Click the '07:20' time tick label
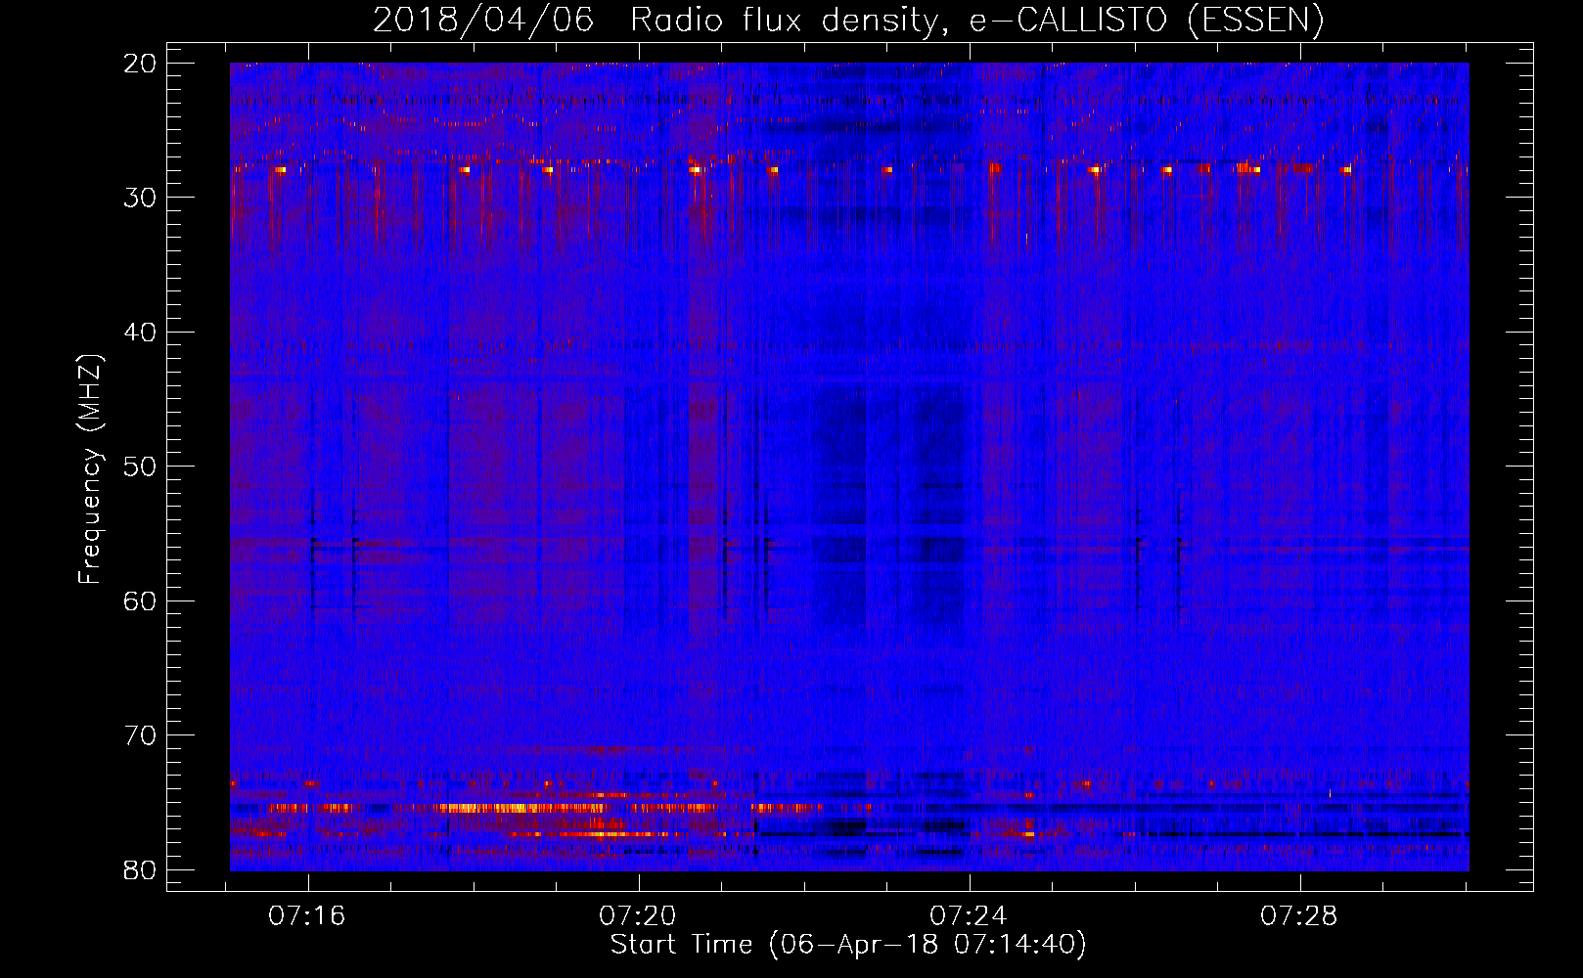1583x978 pixels. click(x=638, y=916)
